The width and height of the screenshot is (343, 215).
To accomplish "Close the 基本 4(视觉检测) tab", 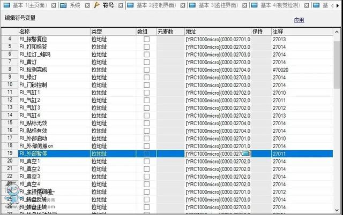I will pyautogui.click(x=307, y=5).
